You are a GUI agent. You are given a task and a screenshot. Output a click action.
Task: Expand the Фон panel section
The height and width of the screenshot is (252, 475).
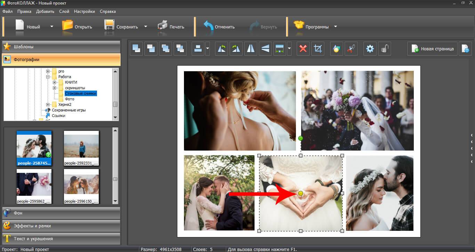coord(61,213)
